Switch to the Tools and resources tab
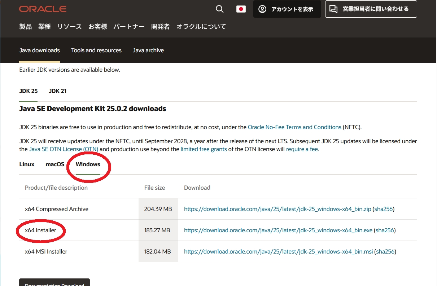 [x=96, y=50]
